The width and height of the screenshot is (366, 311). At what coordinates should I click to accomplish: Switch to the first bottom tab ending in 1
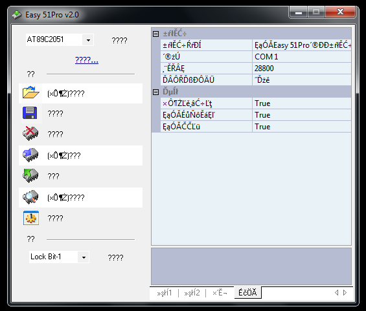coord(165,293)
